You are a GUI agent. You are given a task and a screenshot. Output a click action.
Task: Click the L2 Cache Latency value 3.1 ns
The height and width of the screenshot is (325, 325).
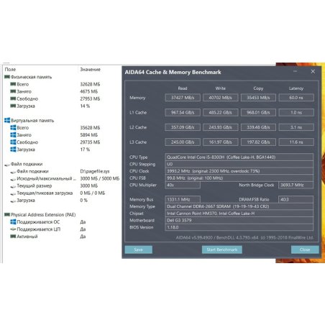click(296, 127)
